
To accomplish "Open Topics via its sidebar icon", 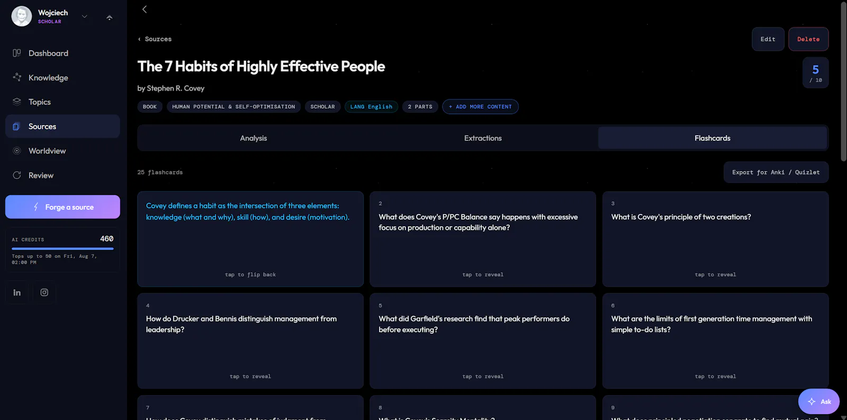I will point(17,102).
